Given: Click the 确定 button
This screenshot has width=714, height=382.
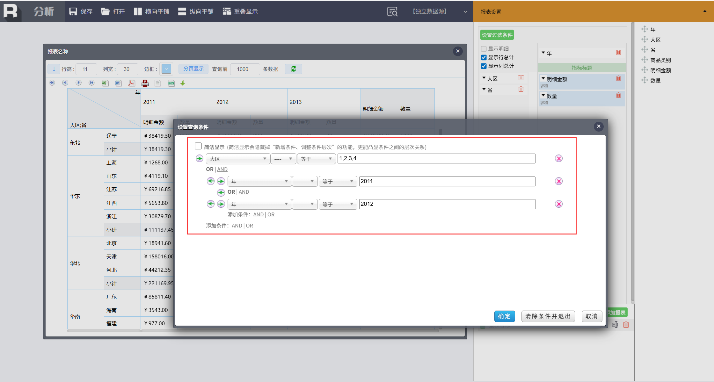Looking at the screenshot, I should coord(504,316).
